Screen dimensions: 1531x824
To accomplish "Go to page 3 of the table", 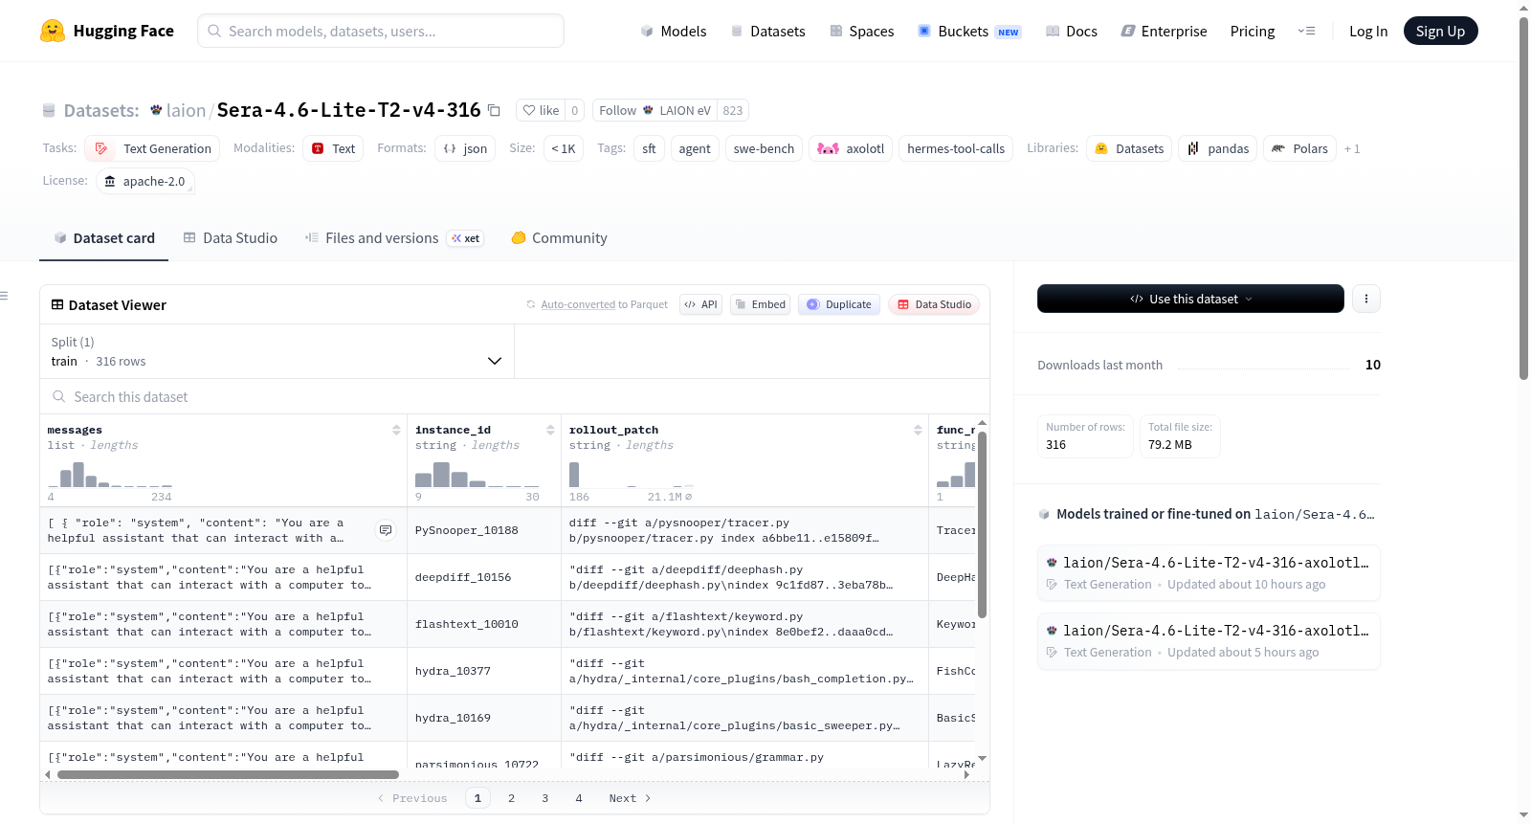I will click(545, 798).
